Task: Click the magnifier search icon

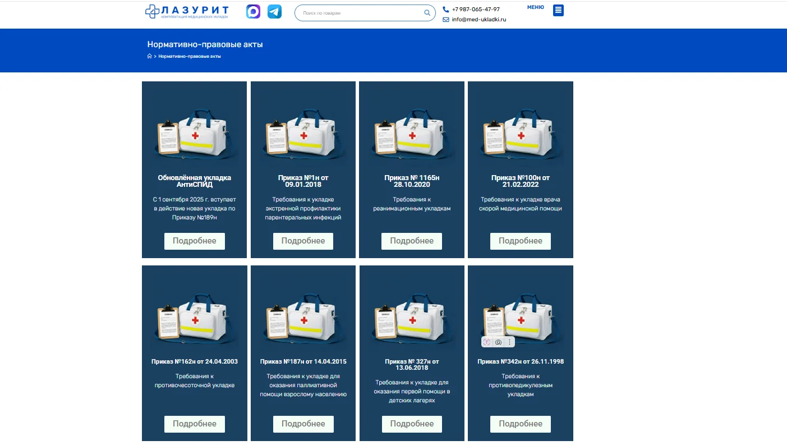Action: pyautogui.click(x=427, y=13)
